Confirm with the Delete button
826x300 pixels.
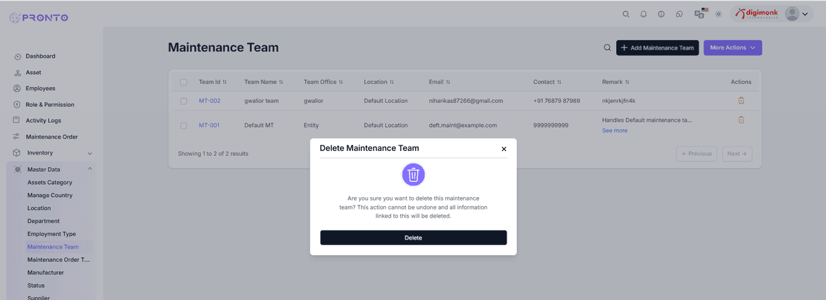point(413,238)
